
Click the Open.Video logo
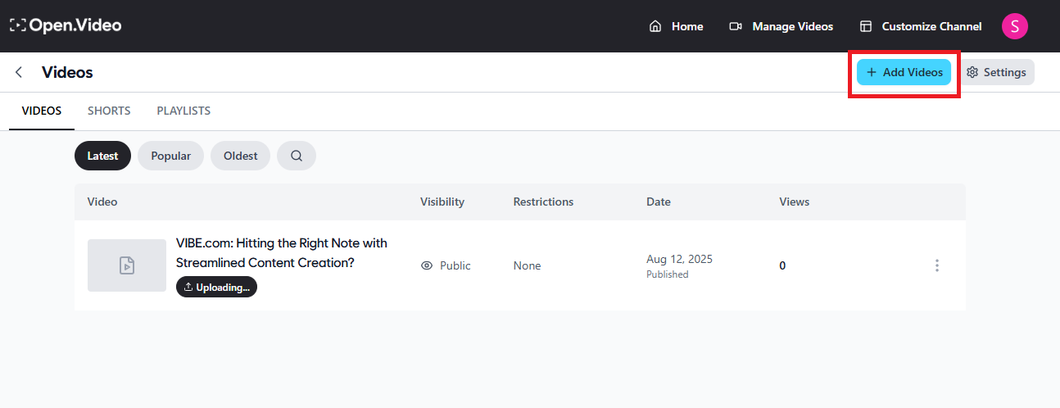(66, 25)
